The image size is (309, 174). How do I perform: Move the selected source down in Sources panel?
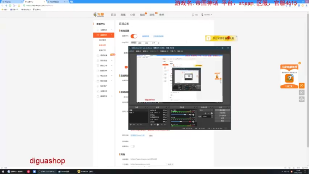[x=165, y=125]
